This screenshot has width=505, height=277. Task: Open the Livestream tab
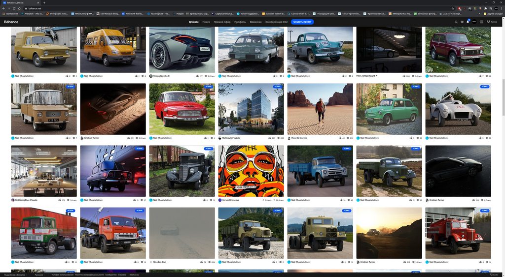click(222, 22)
